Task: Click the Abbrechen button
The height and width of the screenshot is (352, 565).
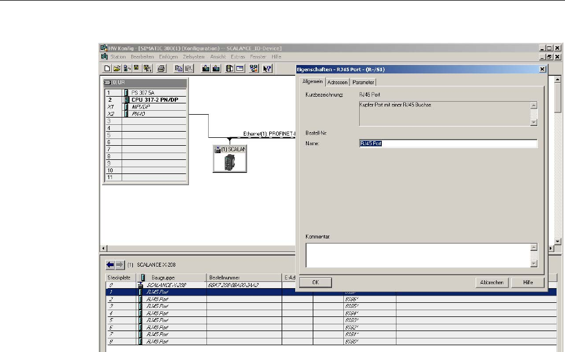Action: [x=492, y=283]
